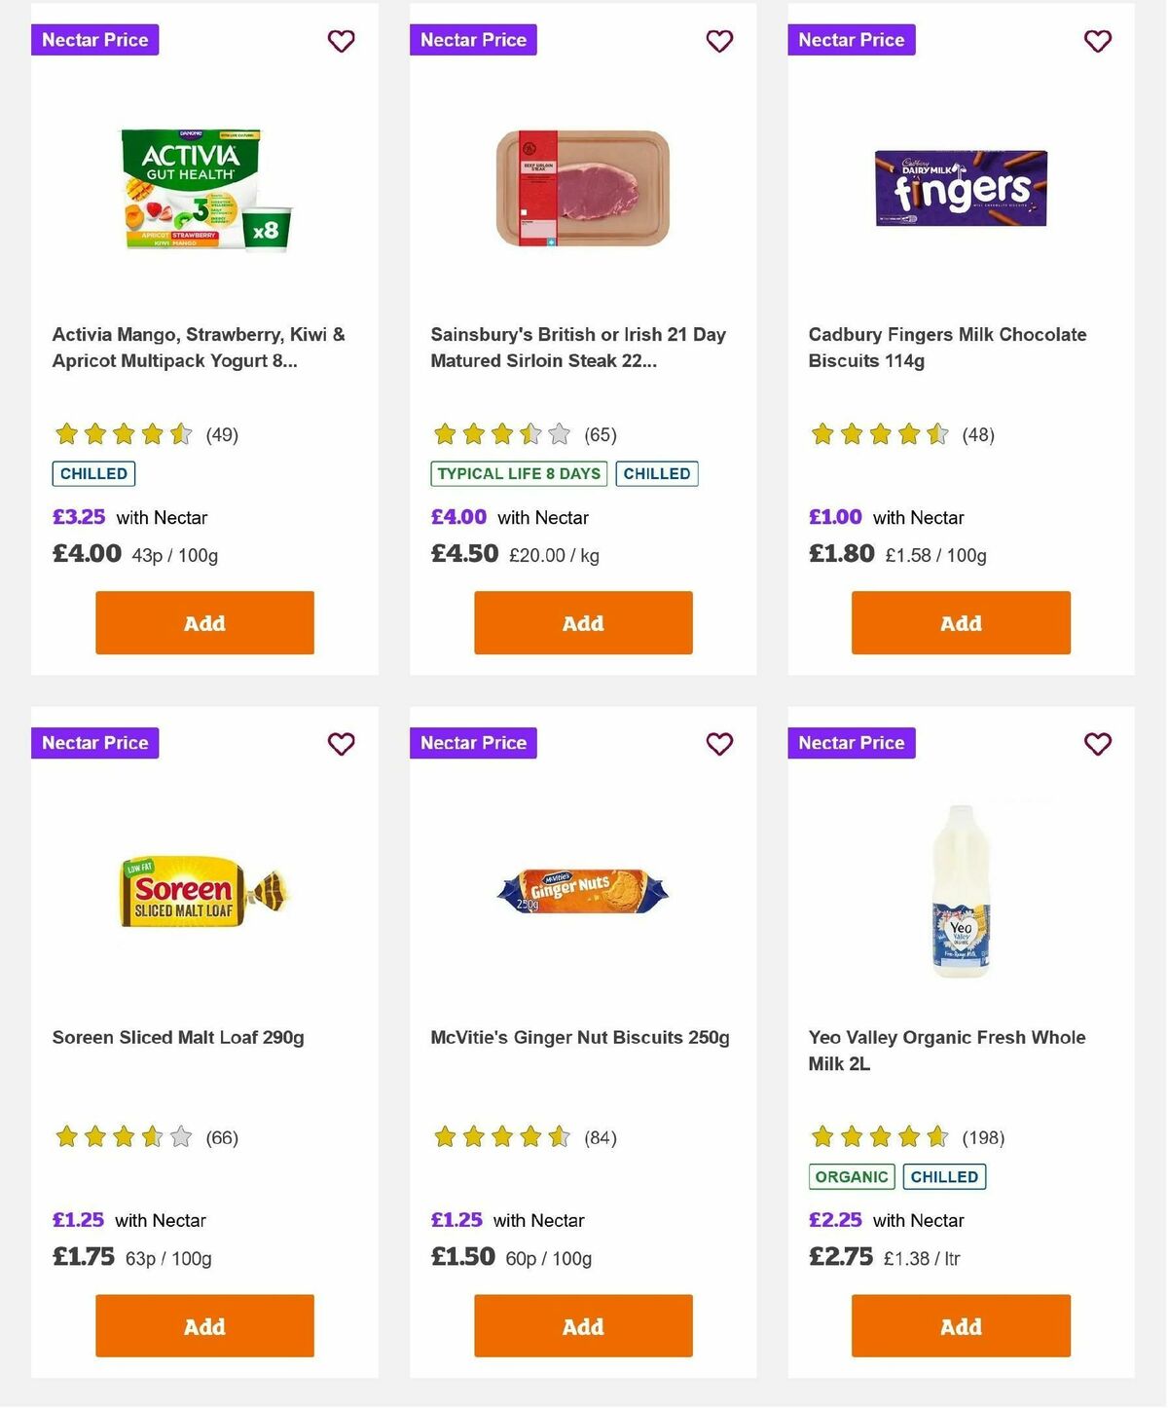Click the Nectar Price badge for Cadbury Fingers

tap(851, 40)
